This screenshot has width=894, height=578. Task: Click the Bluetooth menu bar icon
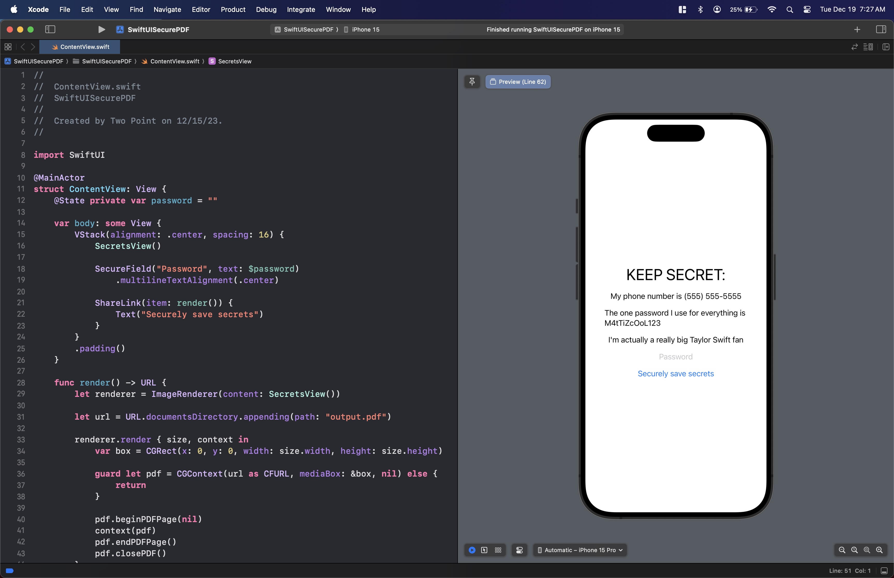[700, 9]
